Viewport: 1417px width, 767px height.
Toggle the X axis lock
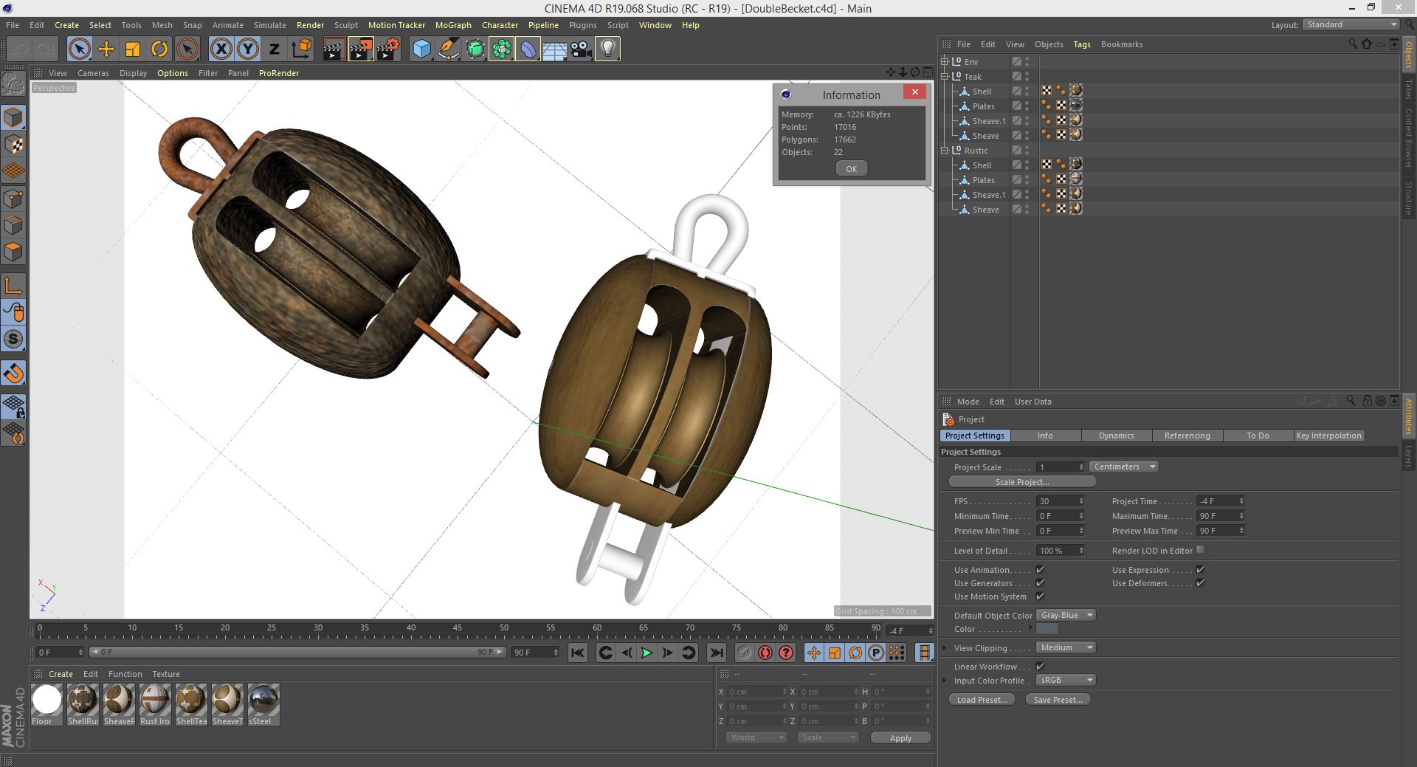pos(221,49)
